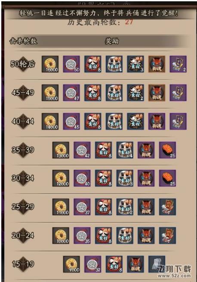
Task: Select the purple talisman with count 2
Action: point(178,64)
